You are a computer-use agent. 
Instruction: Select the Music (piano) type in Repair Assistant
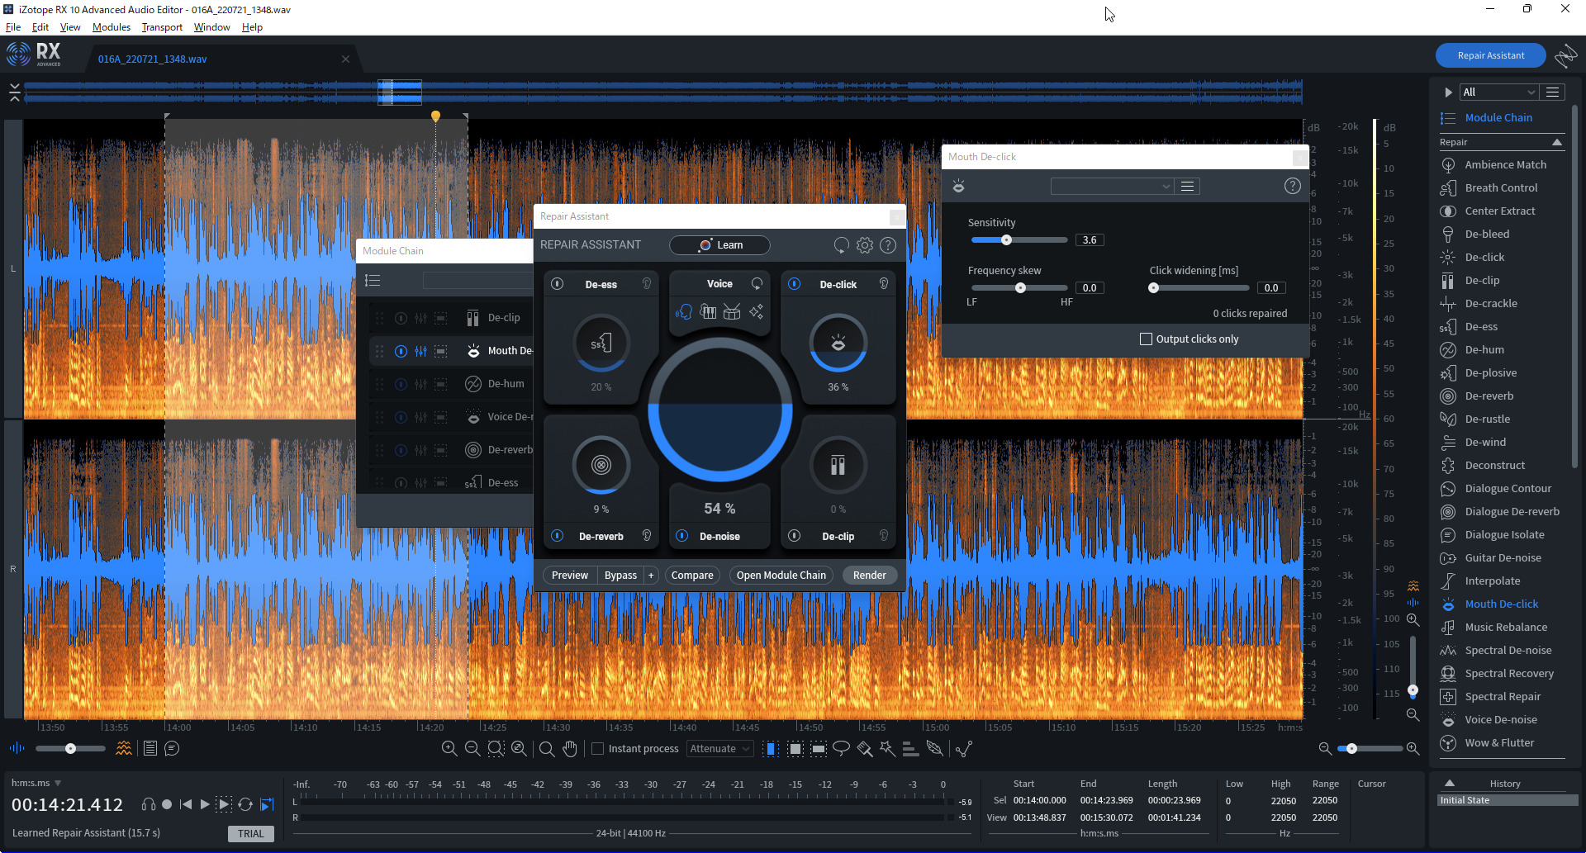(x=708, y=312)
